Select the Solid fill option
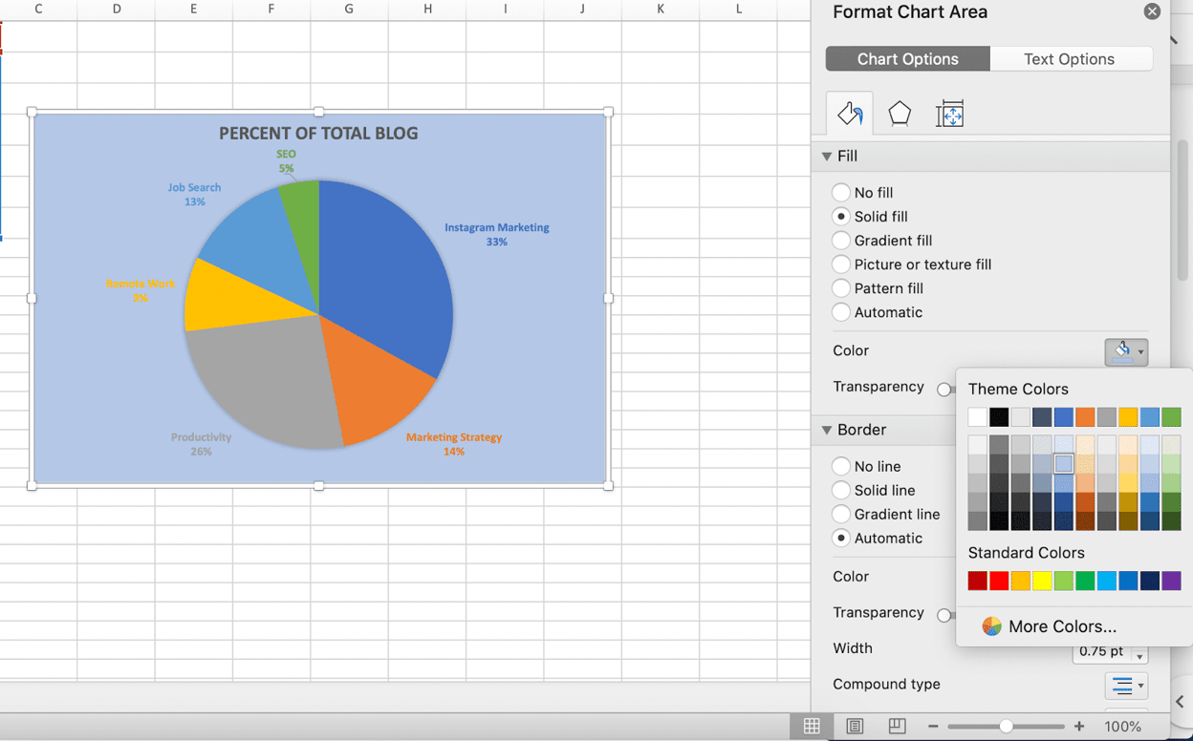Screen dimensions: 1193x741 point(840,217)
